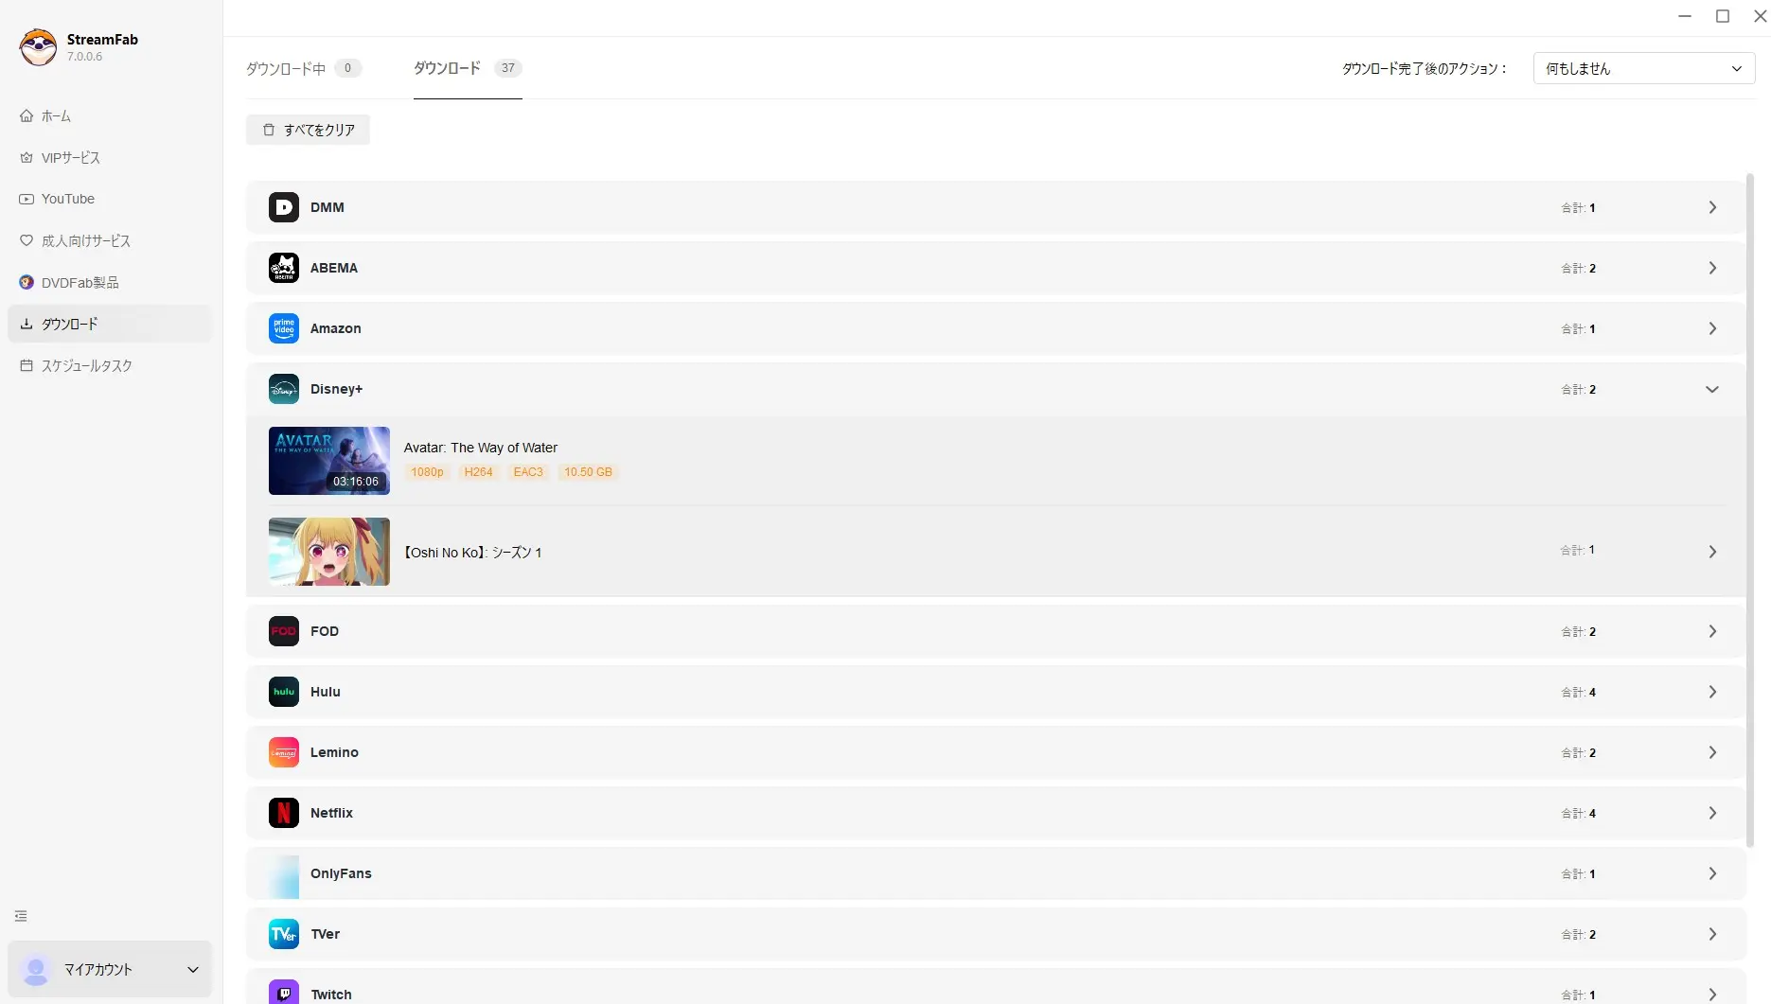Click the YouTube play icon in sidebar
The image size is (1771, 1004).
(27, 200)
